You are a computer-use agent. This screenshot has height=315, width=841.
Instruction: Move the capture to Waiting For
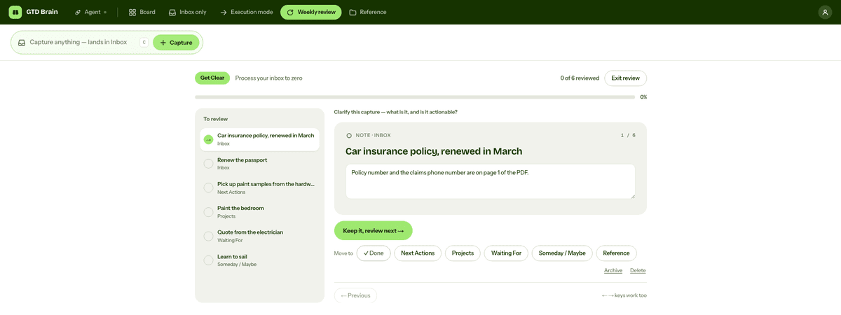click(506, 253)
